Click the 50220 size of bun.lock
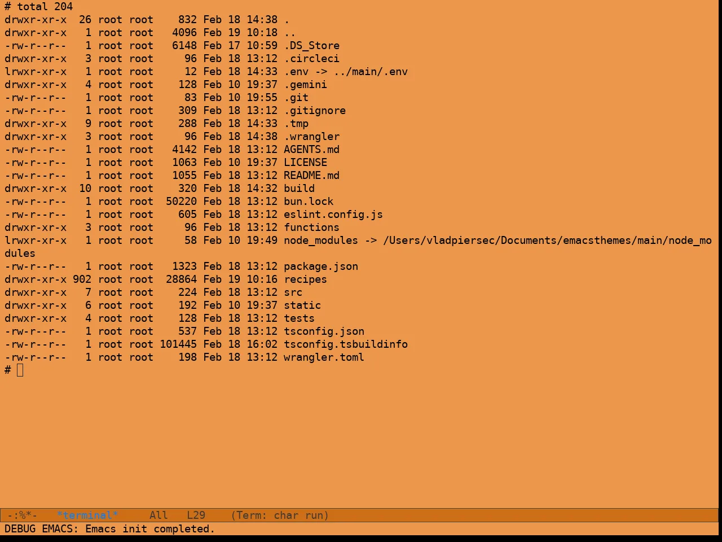The image size is (722, 542). (182, 202)
